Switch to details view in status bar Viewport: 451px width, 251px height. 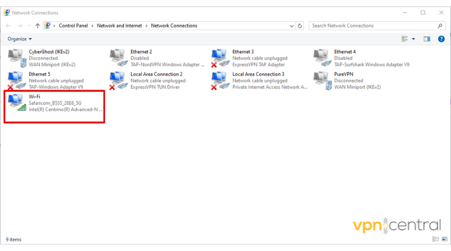(x=436, y=239)
